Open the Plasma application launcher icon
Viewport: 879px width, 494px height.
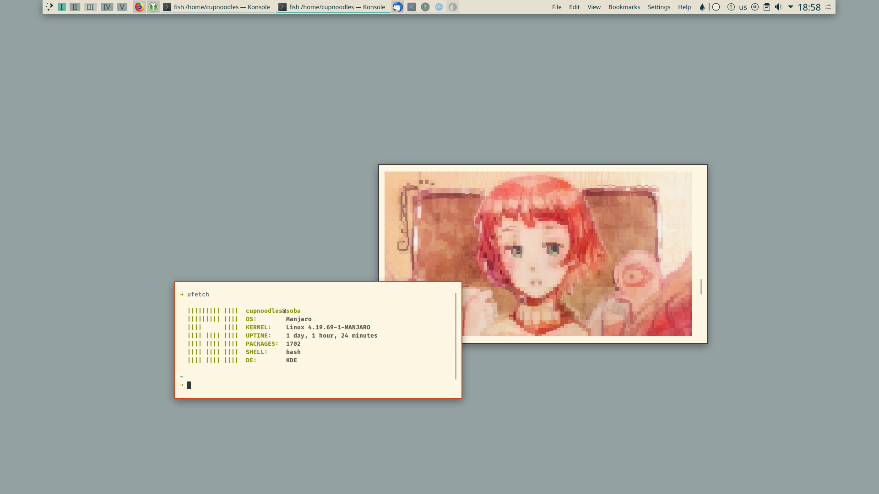pyautogui.click(x=49, y=7)
